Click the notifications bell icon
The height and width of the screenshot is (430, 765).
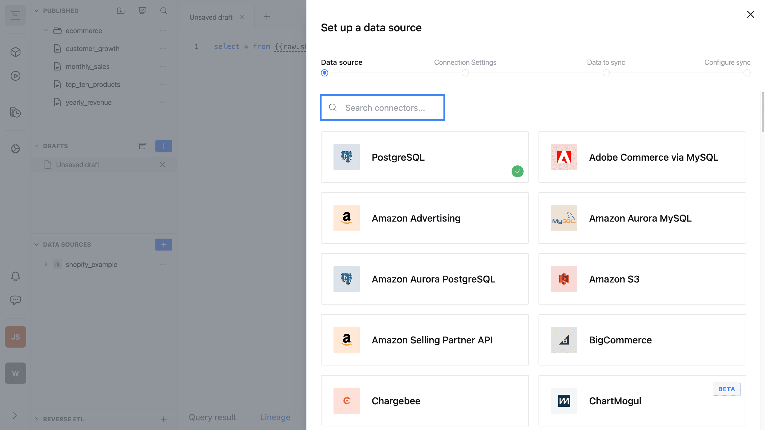[x=15, y=276]
